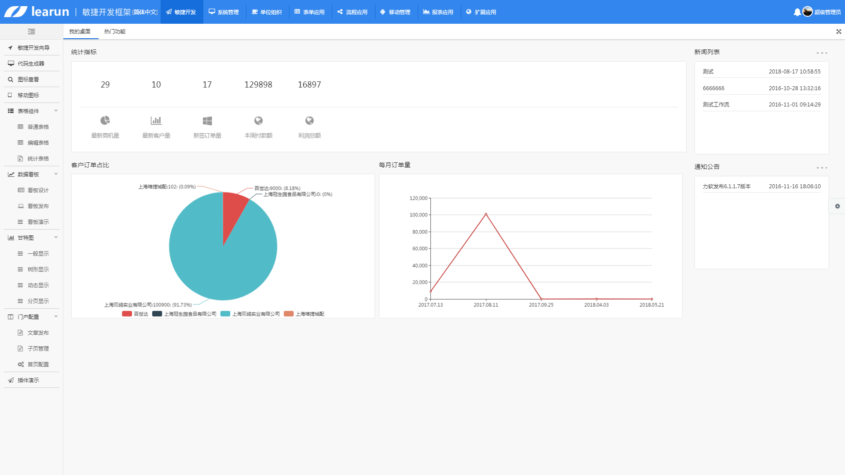Click the 16897 statistic value
The image size is (845, 475).
(x=309, y=84)
